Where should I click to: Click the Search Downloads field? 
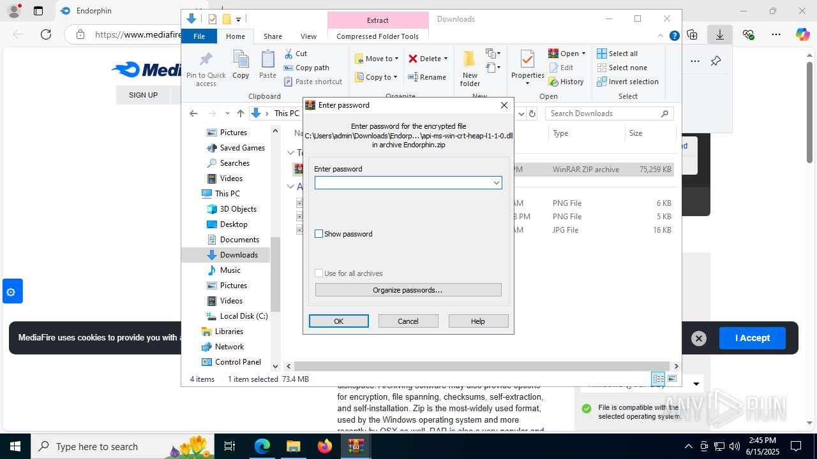pos(610,113)
